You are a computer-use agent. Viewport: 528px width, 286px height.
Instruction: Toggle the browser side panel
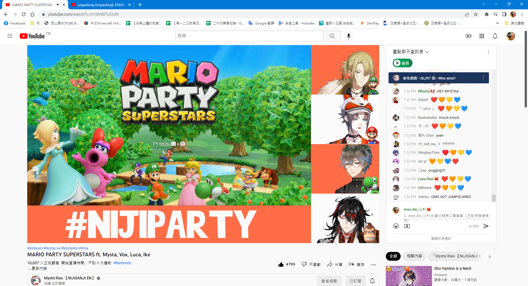point(504,14)
